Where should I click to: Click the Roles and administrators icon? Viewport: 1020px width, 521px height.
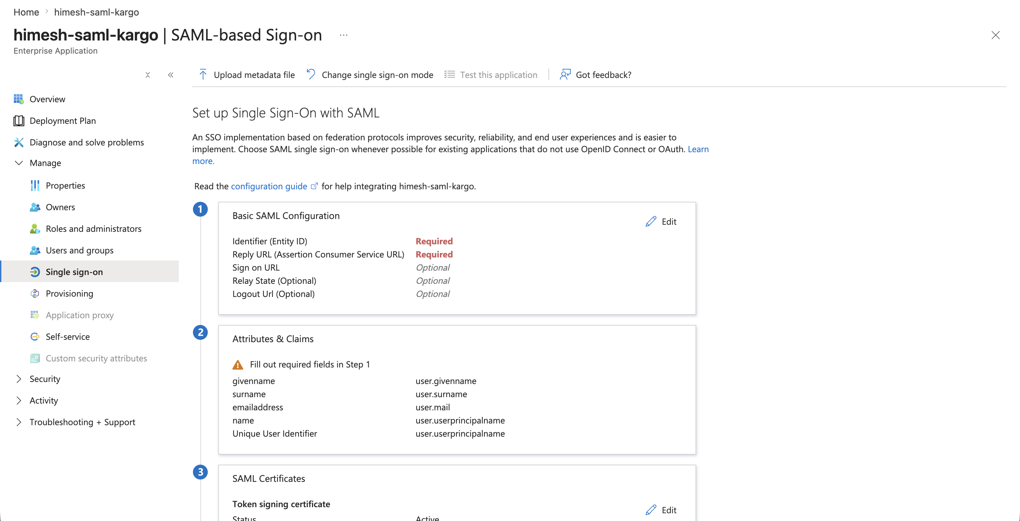coord(35,228)
